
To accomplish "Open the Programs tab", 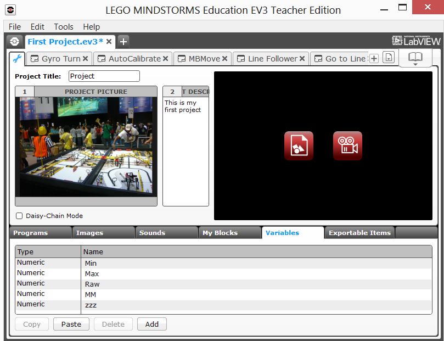I will 40,232.
